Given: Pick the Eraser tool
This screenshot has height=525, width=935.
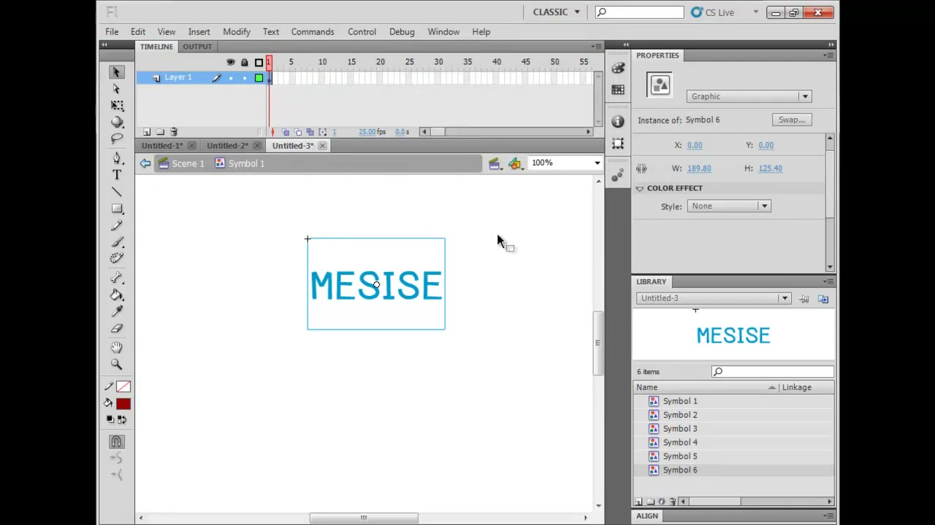Looking at the screenshot, I should 117,328.
